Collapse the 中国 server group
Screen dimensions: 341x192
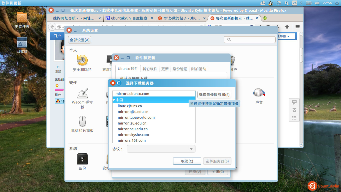[x=114, y=100]
